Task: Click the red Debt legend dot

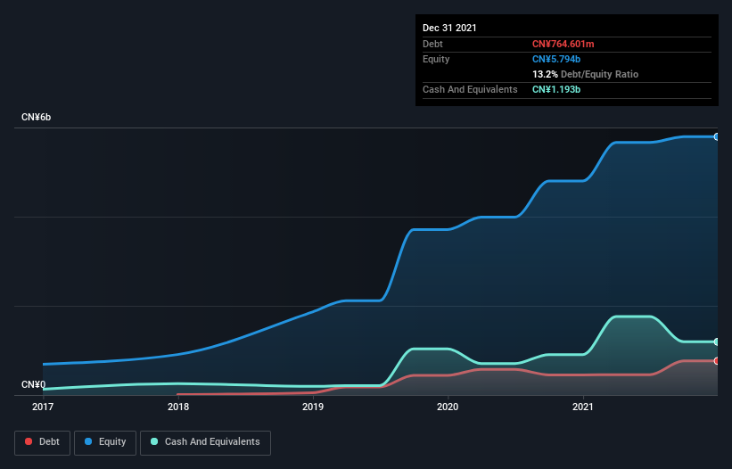Action: (x=29, y=441)
